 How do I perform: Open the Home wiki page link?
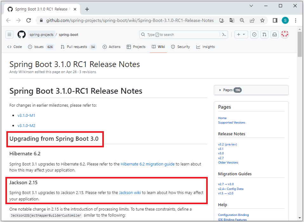coord(222,118)
